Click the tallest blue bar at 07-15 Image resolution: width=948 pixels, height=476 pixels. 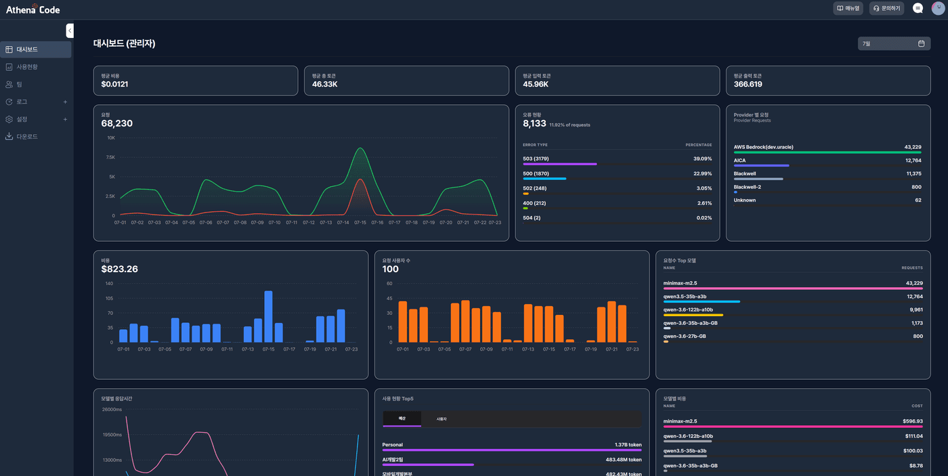[x=268, y=317]
